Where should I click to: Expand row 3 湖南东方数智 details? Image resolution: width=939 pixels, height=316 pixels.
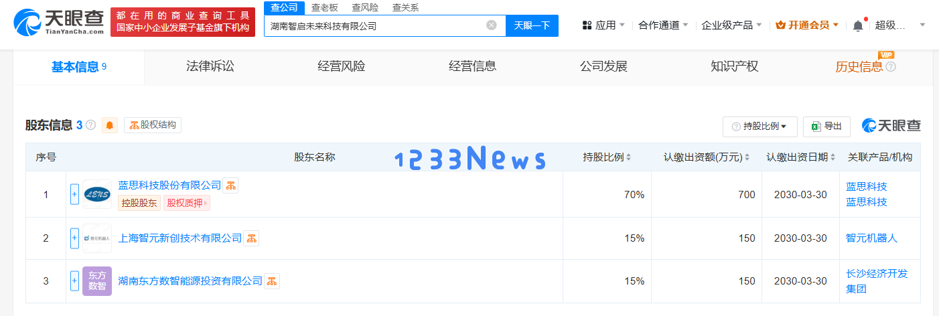click(74, 281)
